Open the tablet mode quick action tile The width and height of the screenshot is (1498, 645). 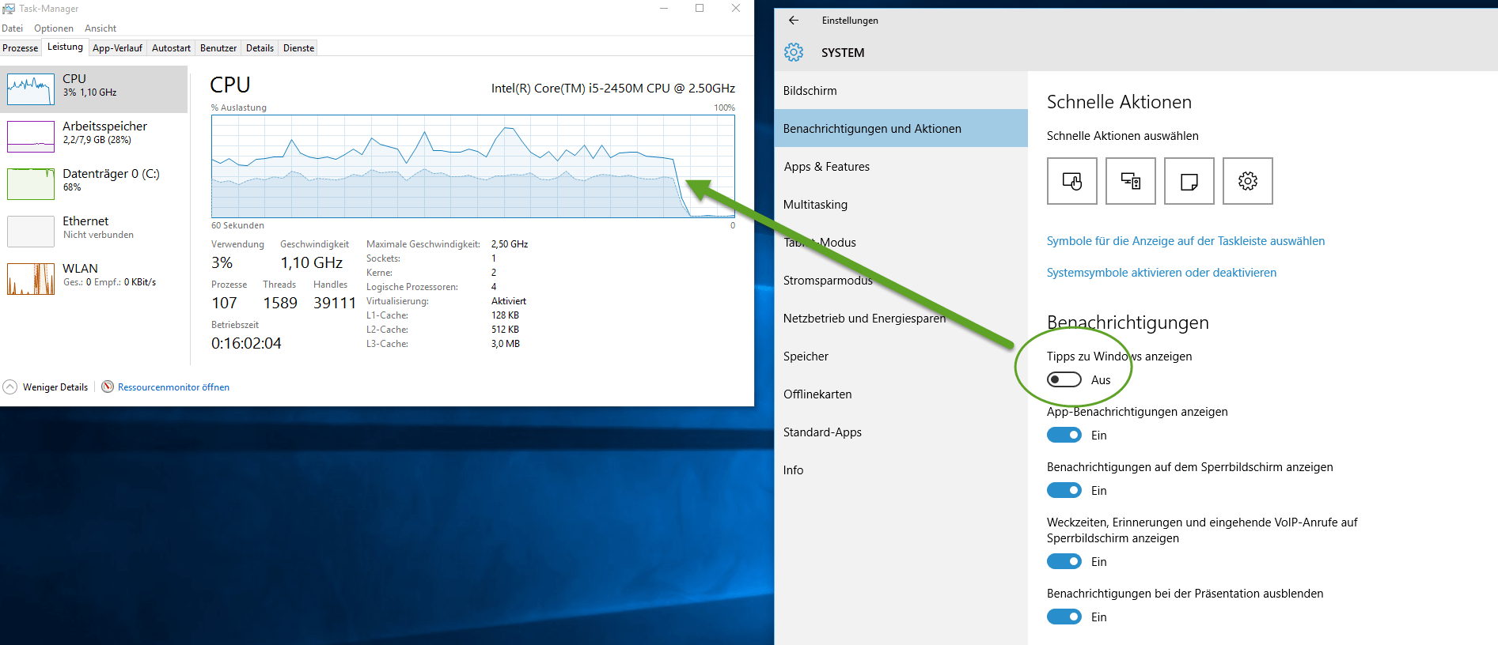[x=1071, y=181]
